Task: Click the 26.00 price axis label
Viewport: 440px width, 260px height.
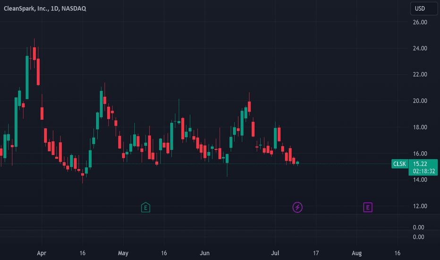Action: point(420,22)
